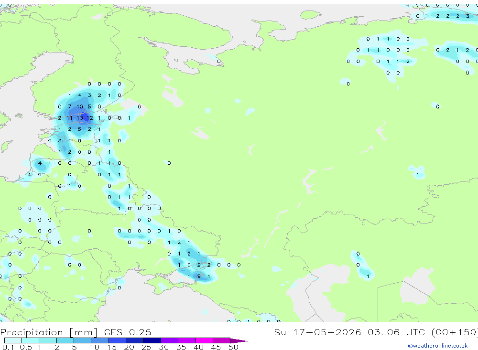Viewport: 478px width, 350px height.
Task: Click the 'Su 17-05-2026 03..06 UTC' timestamp
Action: 350,332
